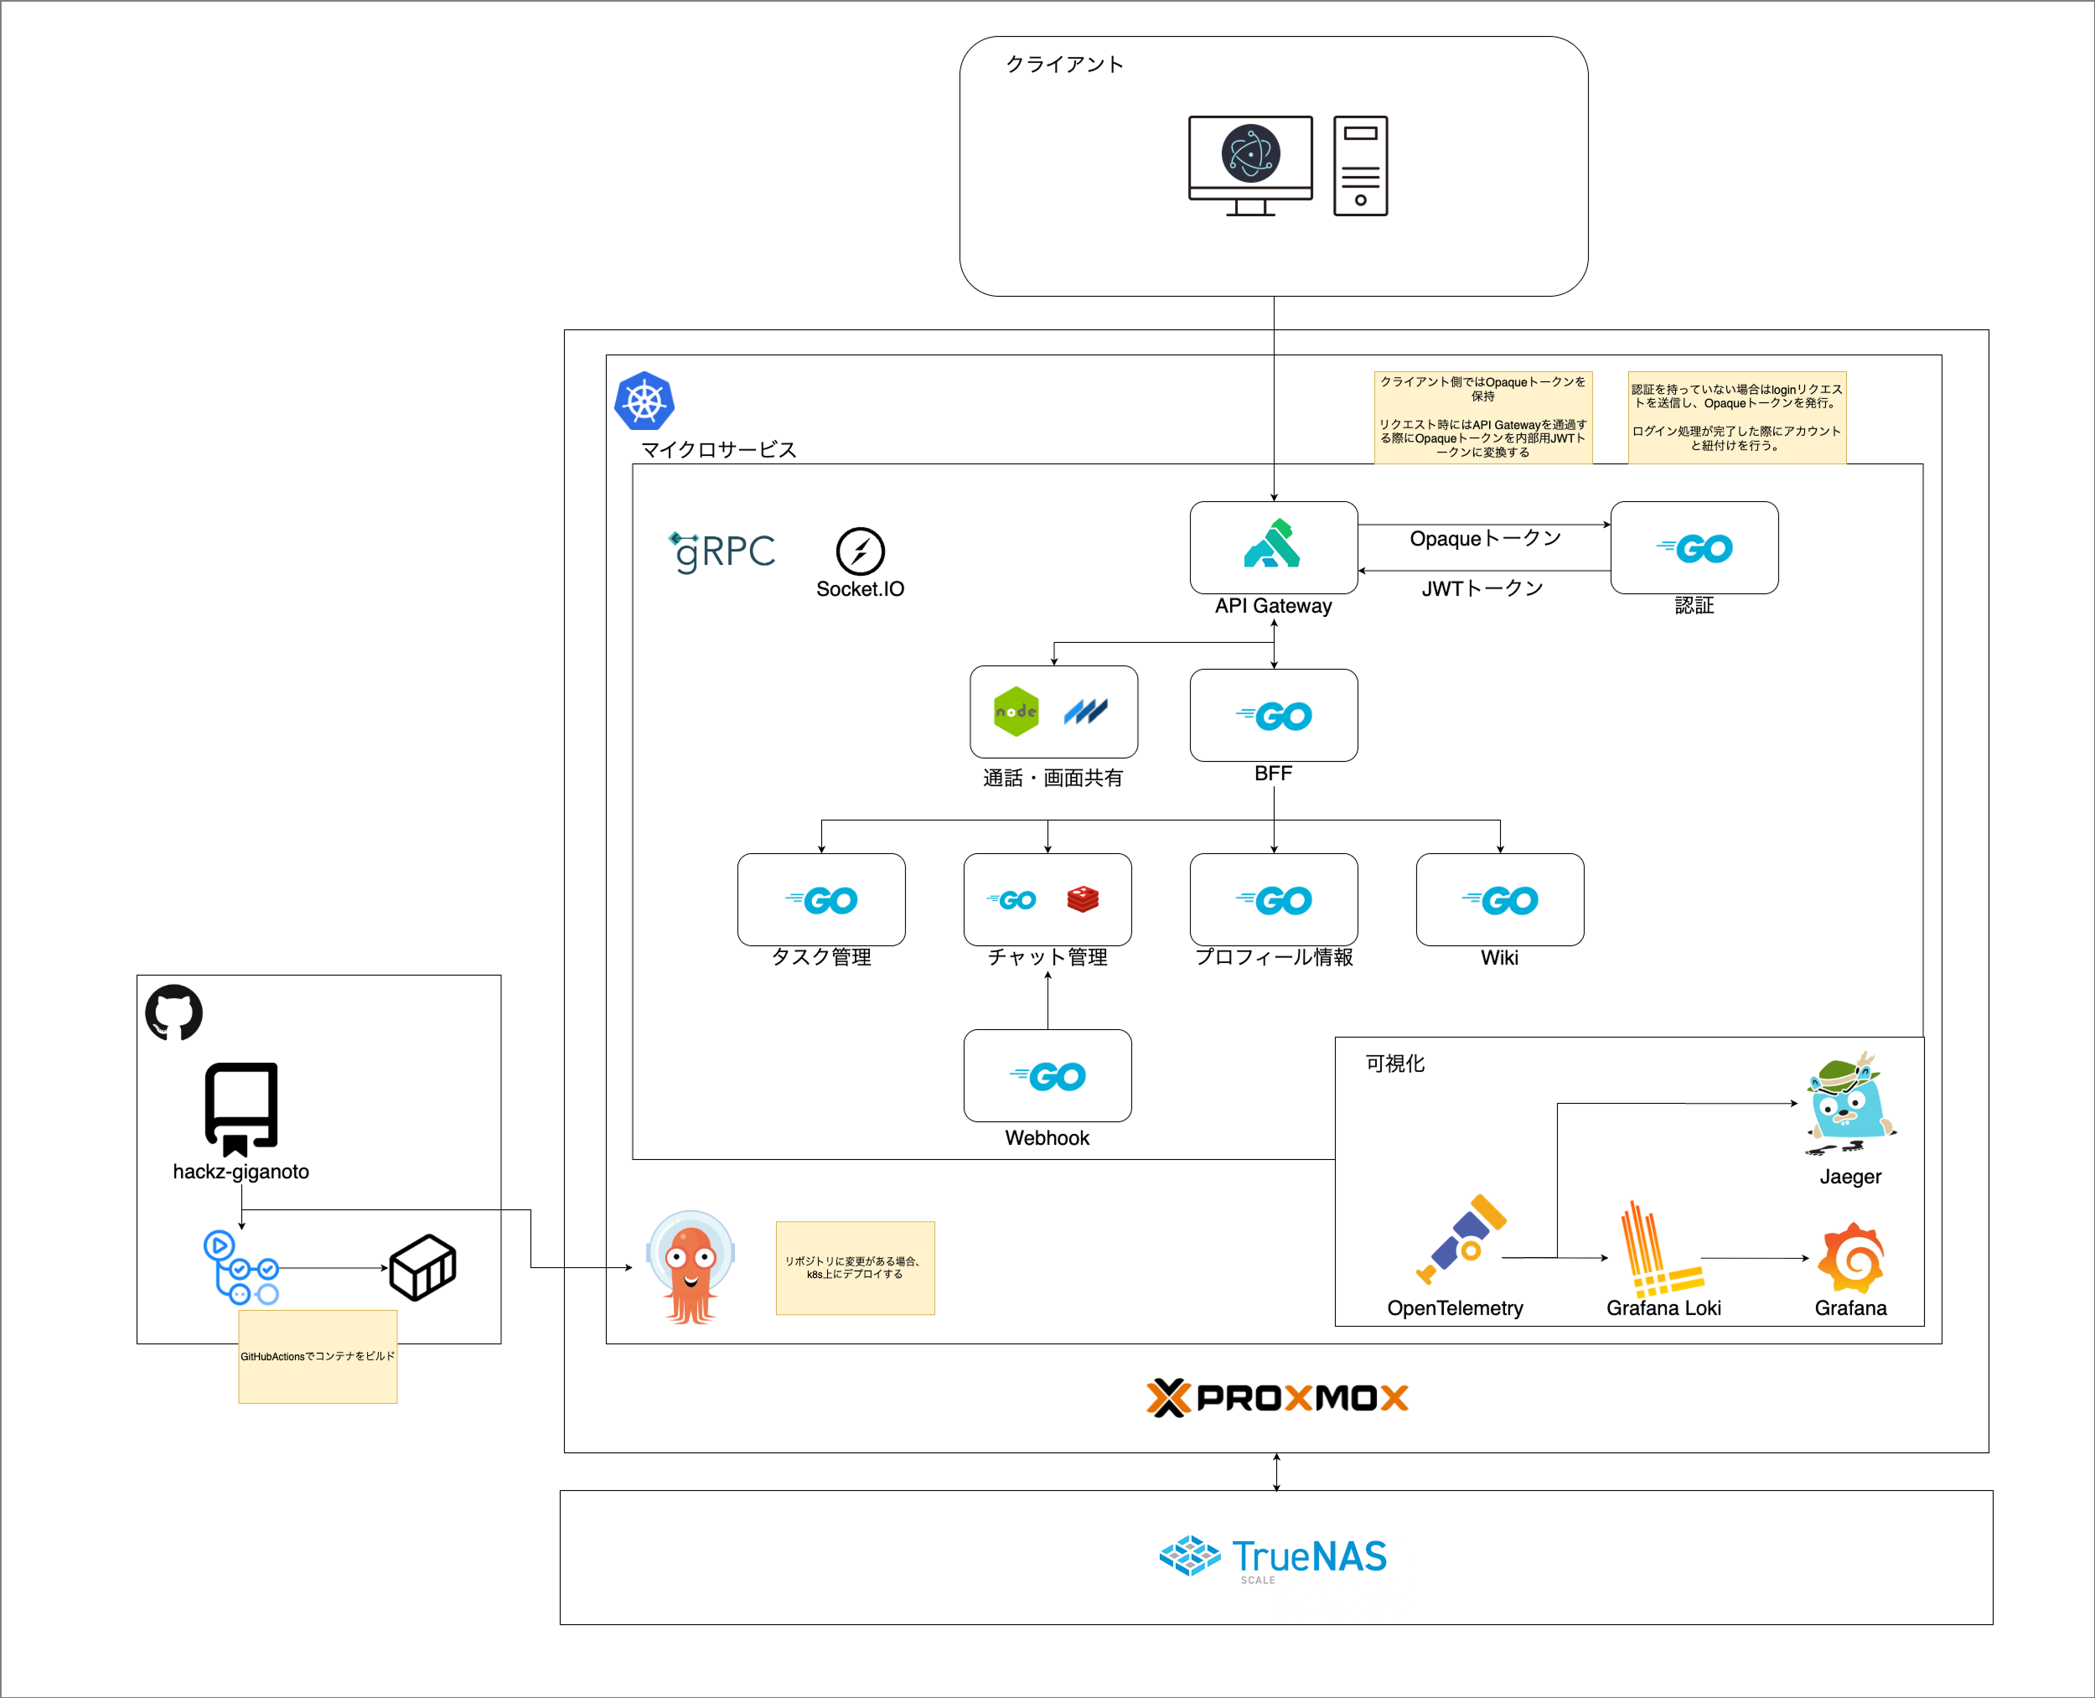Click note about login request issuing token

[1737, 417]
